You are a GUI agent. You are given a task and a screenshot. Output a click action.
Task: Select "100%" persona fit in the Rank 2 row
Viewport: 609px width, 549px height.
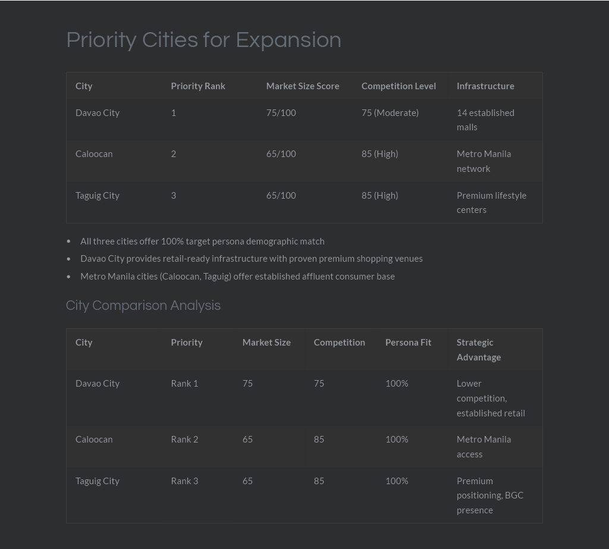click(x=397, y=440)
